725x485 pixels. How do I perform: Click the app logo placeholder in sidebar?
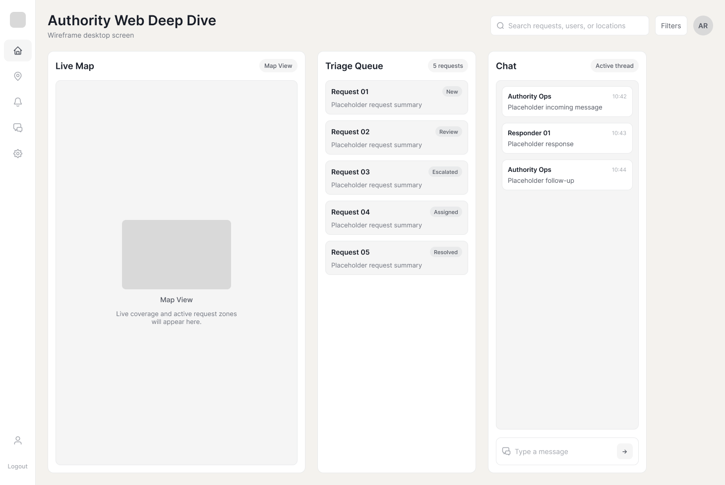(18, 20)
